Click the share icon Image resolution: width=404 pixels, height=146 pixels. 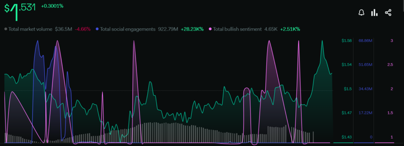pos(388,13)
